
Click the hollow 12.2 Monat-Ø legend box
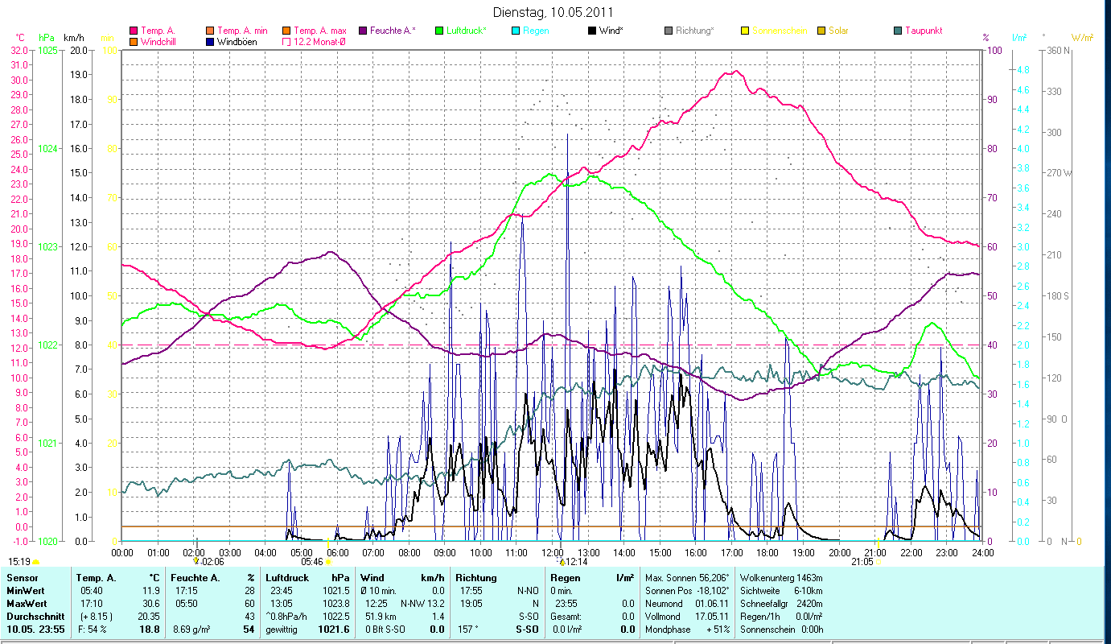click(286, 41)
